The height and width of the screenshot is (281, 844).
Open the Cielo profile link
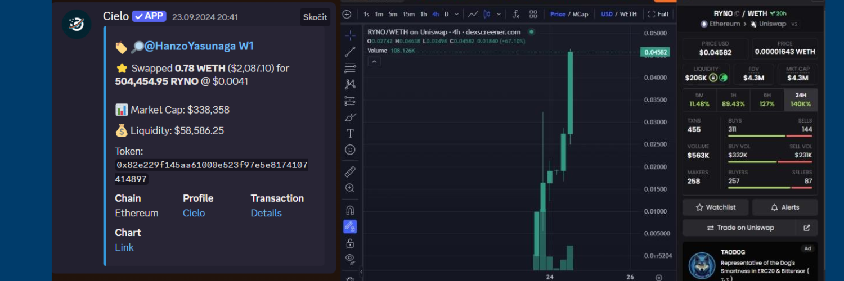[x=194, y=213]
